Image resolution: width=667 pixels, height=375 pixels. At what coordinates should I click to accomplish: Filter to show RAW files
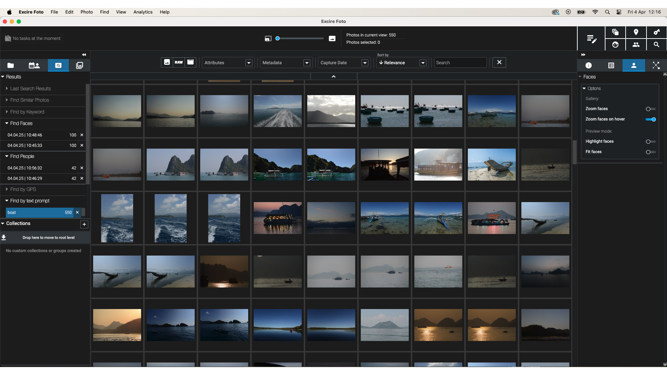[x=179, y=62]
